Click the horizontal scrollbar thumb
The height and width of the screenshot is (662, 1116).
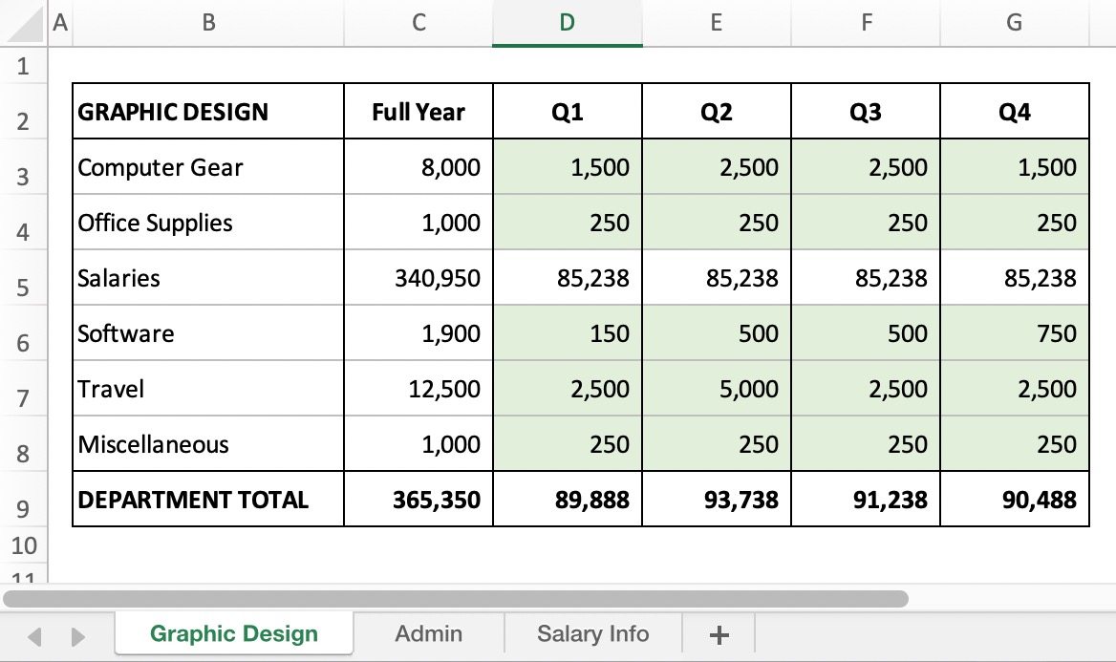pos(456,599)
